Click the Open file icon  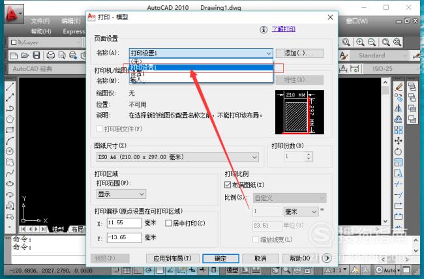[x=25, y=55]
